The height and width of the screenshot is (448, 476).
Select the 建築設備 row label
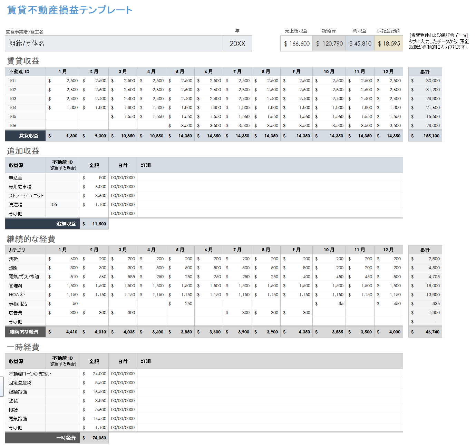coord(26,392)
